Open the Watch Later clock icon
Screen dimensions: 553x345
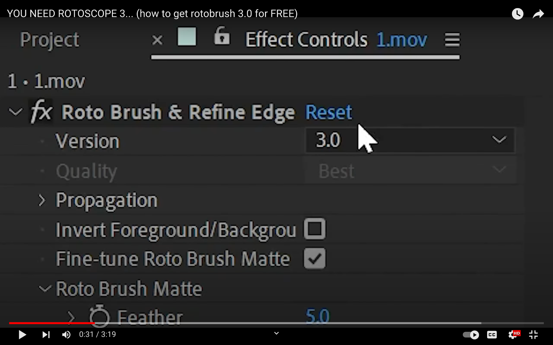(x=517, y=14)
